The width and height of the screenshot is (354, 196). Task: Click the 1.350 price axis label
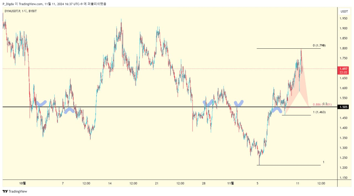343,138
